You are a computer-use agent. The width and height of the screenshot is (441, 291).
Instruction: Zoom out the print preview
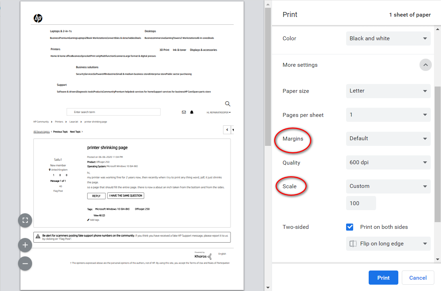(x=25, y=263)
